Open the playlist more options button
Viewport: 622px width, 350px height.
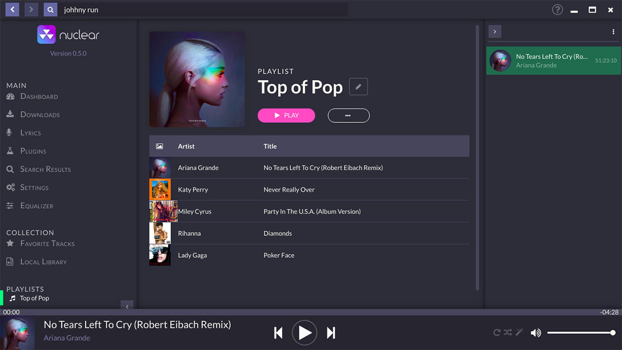click(348, 116)
